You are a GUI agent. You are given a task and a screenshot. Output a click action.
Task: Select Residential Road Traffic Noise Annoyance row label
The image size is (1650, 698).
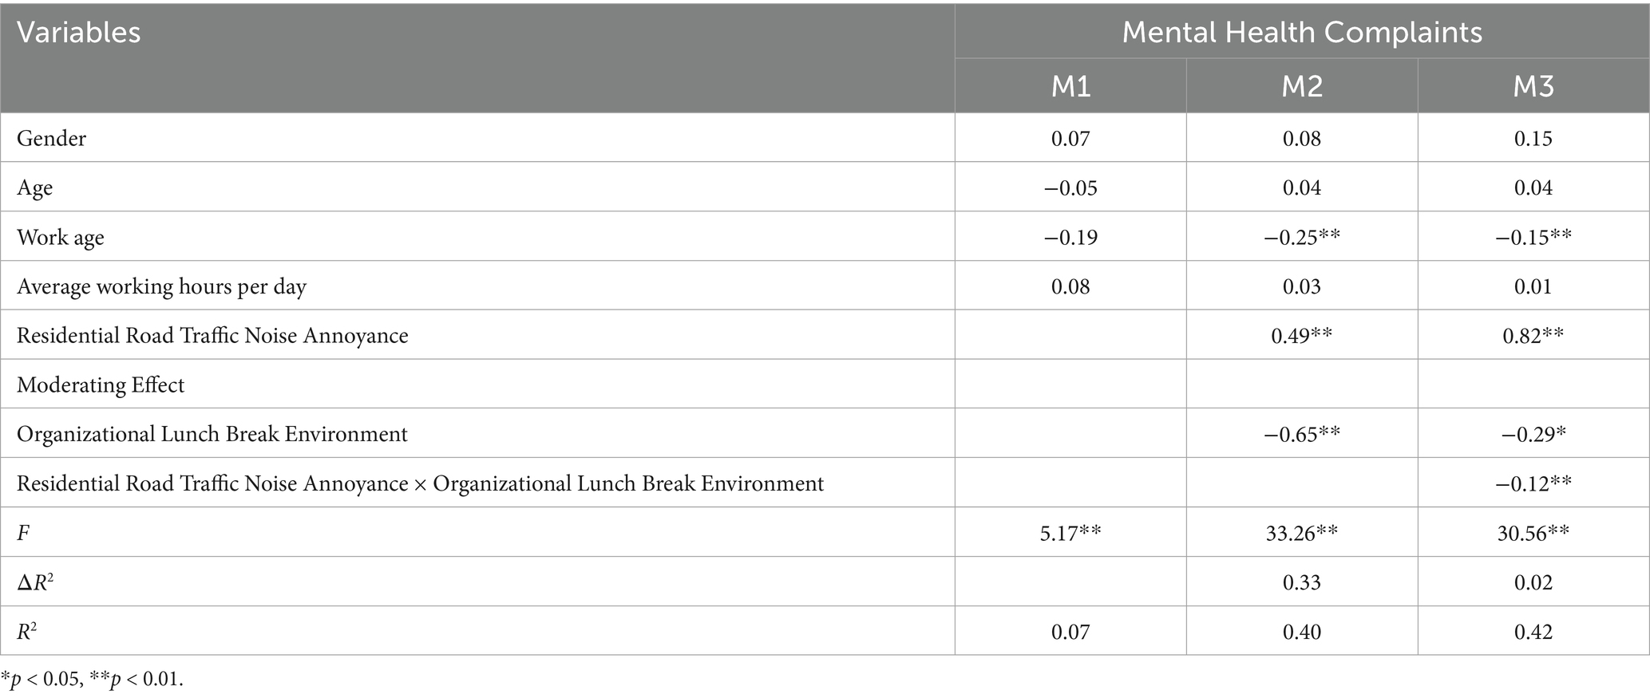212,335
